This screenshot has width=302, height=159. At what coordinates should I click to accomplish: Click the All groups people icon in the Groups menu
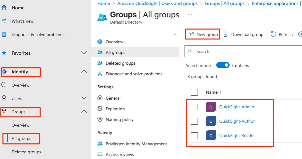pos(100,52)
